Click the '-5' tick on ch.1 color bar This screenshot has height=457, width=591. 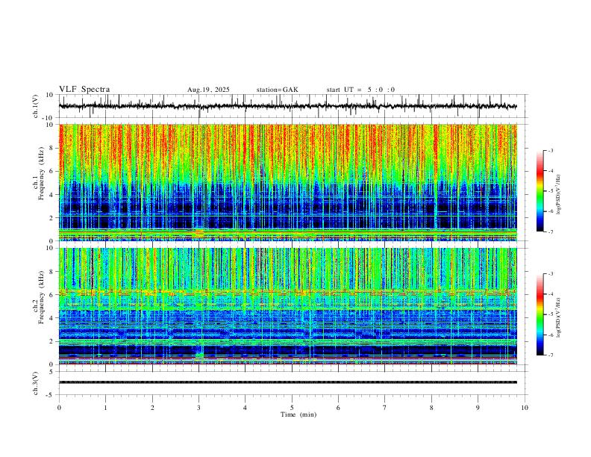pos(551,191)
